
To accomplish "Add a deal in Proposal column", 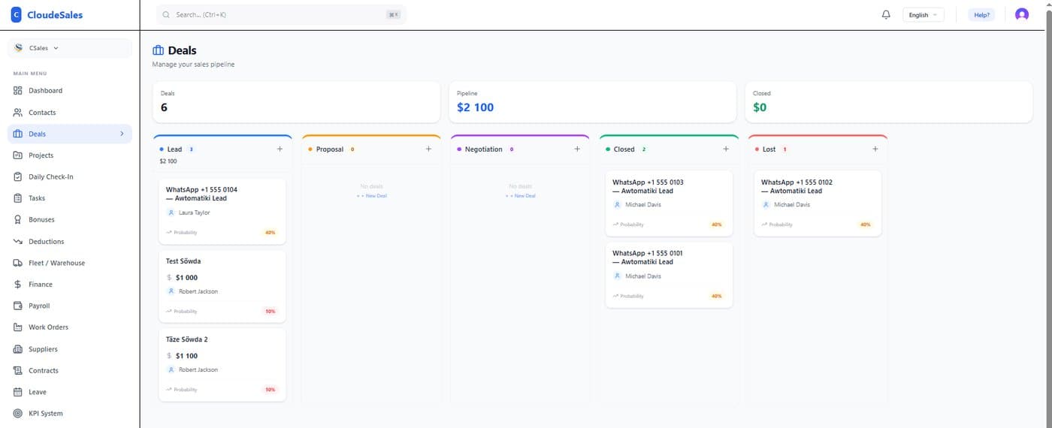I will pyautogui.click(x=428, y=149).
